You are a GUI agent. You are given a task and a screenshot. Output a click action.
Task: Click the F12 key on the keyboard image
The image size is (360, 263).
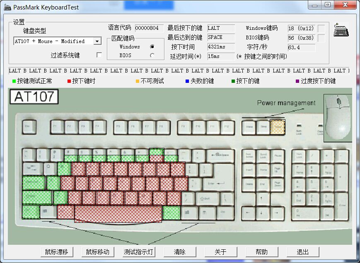227,128
